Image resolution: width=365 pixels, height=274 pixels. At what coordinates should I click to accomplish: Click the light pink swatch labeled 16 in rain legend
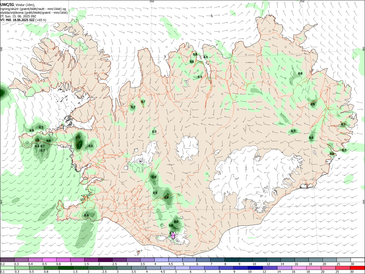point(299,268)
